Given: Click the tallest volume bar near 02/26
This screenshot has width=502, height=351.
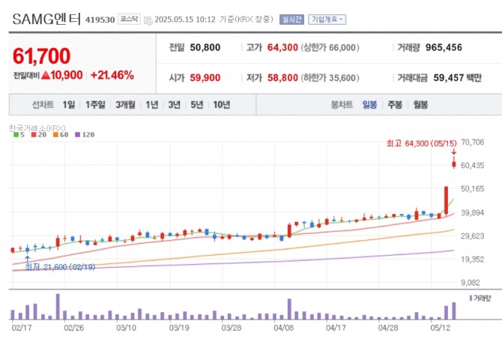Looking at the screenshot, I should [x=58, y=307].
